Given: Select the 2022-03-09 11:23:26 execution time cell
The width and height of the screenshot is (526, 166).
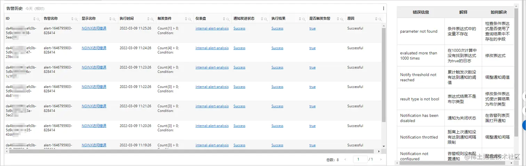Looking at the screenshot, I should tap(135, 67).
